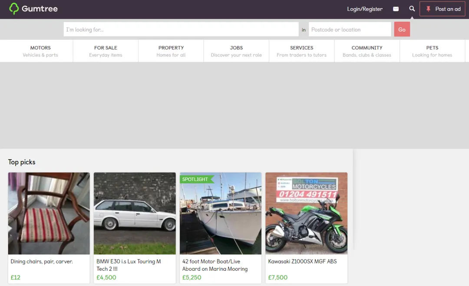
Task: Open the For Sale category menu
Action: [106, 51]
